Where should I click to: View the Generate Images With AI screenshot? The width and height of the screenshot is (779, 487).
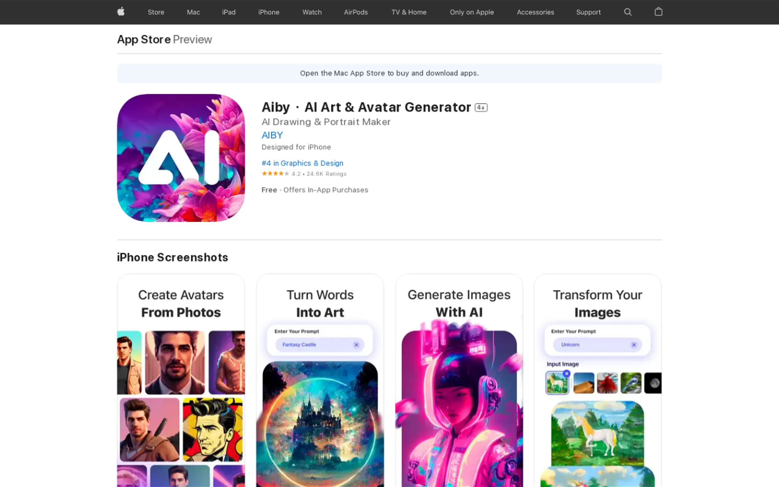pyautogui.click(x=459, y=380)
